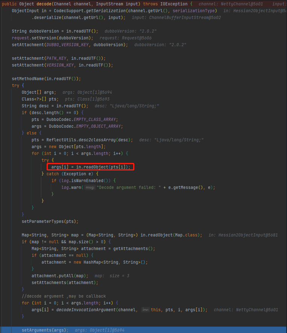Select DUBBO_VERSION_KEY constant
Viewport: 287px width, 333px height.
(x=67, y=45)
